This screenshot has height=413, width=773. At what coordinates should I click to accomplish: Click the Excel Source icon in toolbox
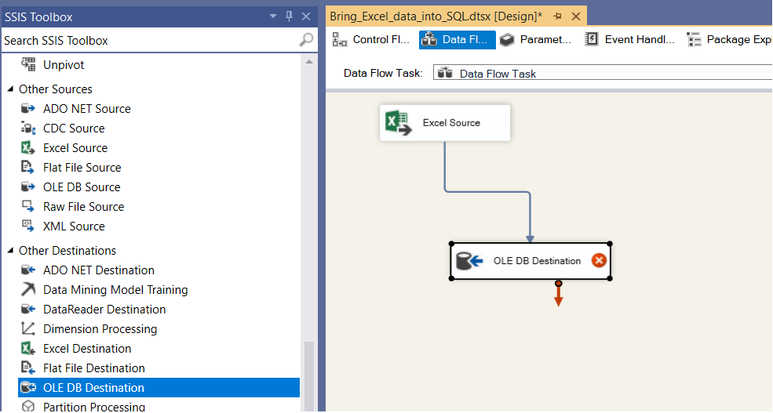27,148
